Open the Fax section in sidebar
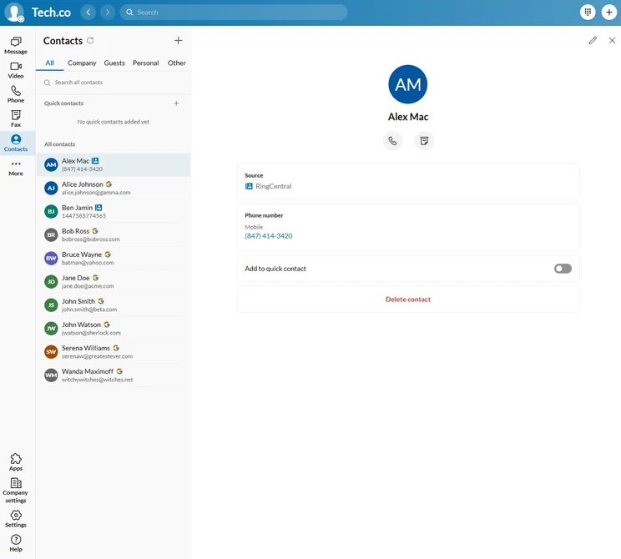Screen dimensions: 621x559 point(16,118)
